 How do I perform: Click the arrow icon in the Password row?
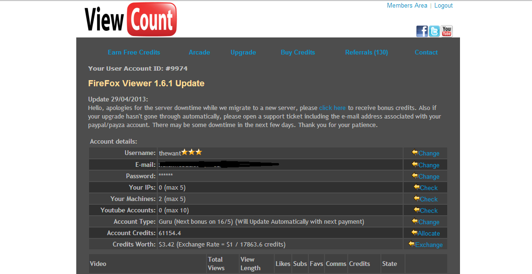pos(415,176)
